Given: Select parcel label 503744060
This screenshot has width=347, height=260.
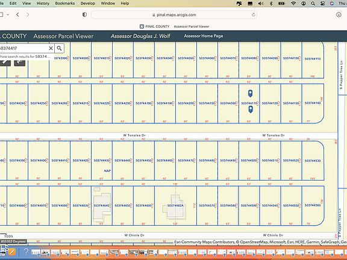Looking at the screenshot, I should [207, 58].
